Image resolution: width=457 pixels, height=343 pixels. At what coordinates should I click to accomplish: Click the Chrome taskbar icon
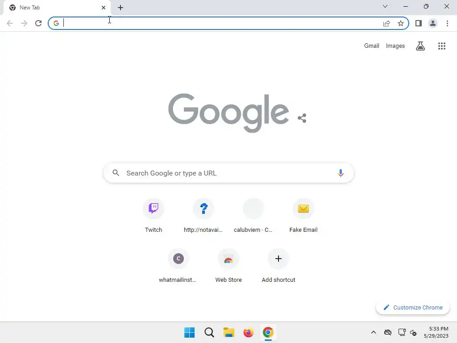coord(268,332)
